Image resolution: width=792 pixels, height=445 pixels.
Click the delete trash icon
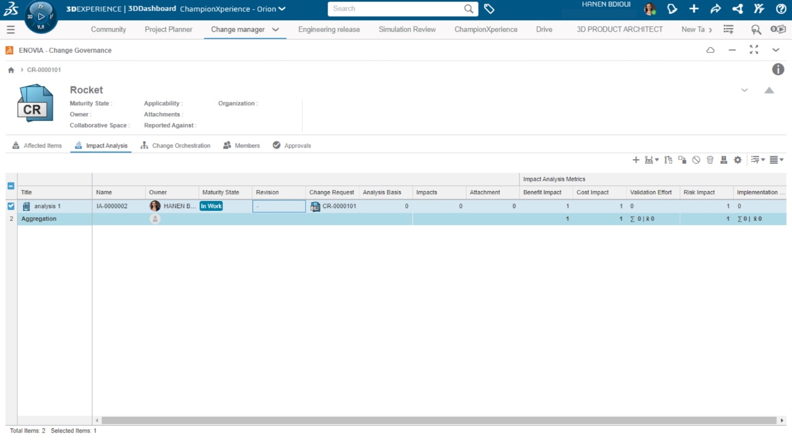point(710,160)
